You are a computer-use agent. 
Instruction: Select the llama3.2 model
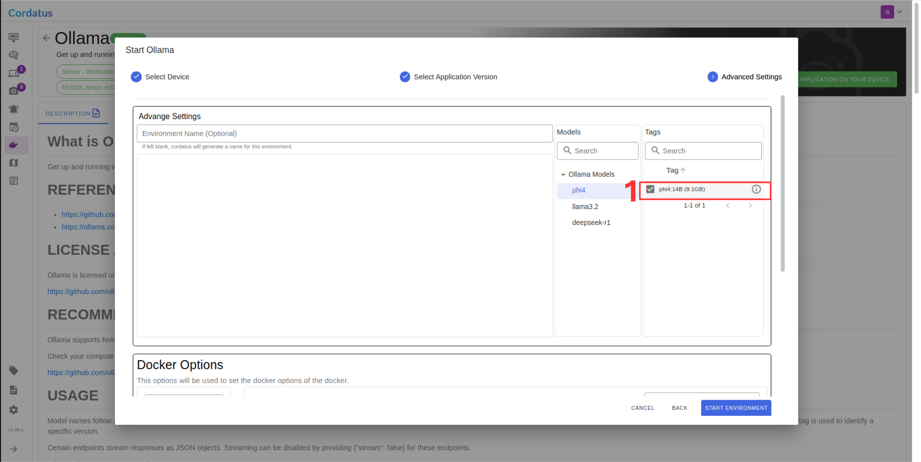click(585, 207)
